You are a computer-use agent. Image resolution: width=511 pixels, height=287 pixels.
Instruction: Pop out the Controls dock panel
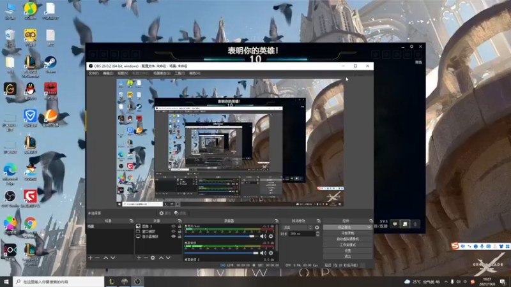[x=371, y=221]
